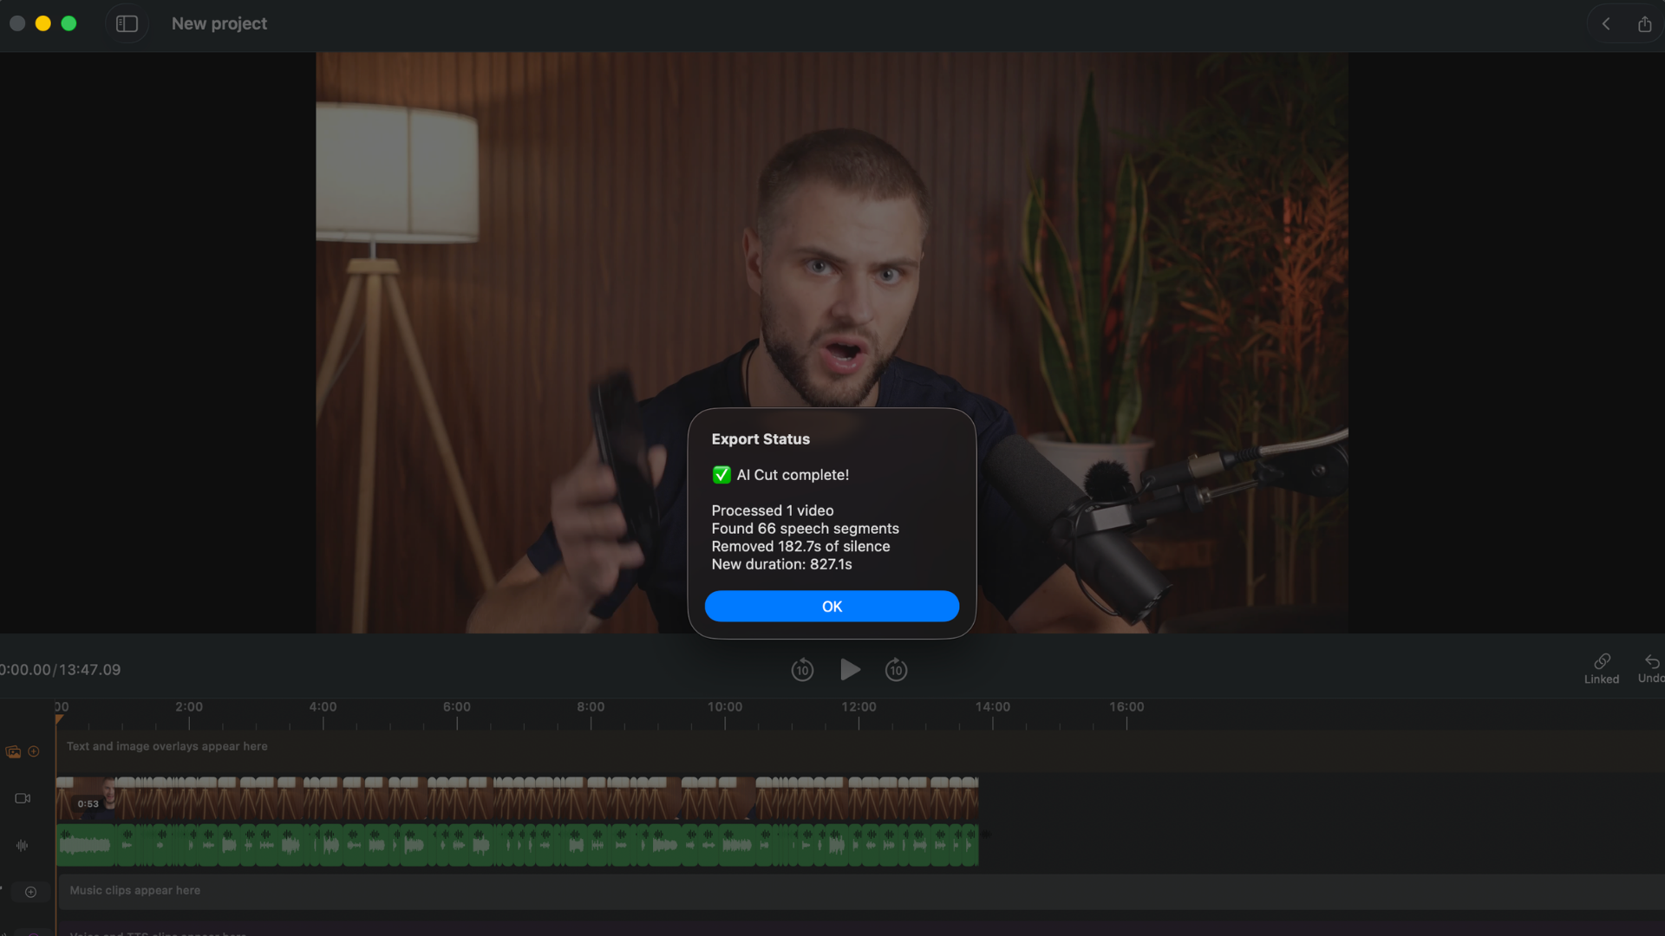The image size is (1665, 936).
Task: Rewind 10 seconds
Action: coord(802,670)
